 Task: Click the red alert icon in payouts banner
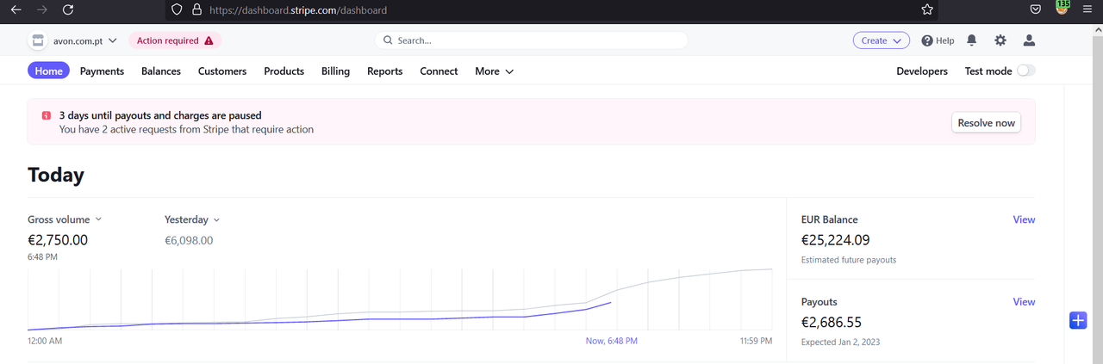pos(47,115)
